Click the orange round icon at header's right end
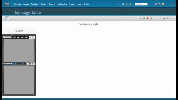178x100 pixels. pos(173,4)
